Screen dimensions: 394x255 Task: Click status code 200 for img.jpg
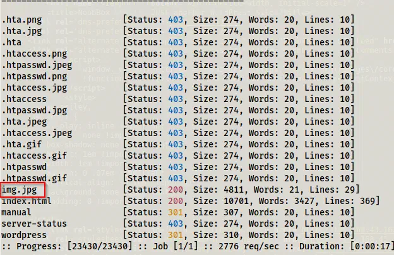(x=176, y=190)
